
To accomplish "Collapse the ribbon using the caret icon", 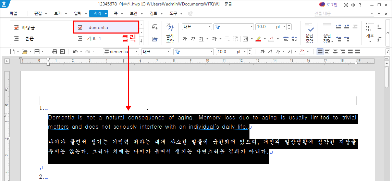I will 379,13.
